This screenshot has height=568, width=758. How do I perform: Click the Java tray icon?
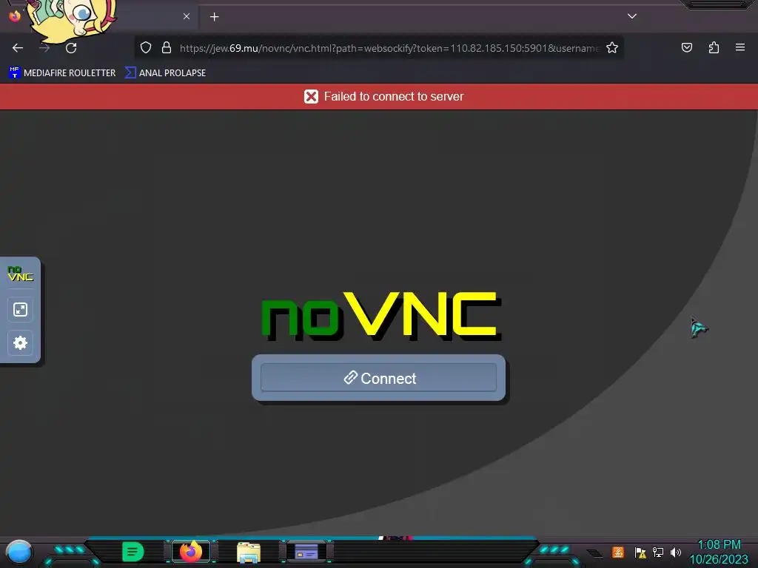[x=617, y=552]
